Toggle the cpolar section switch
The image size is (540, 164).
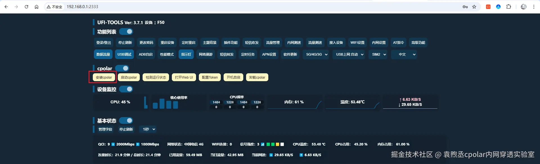click(x=122, y=68)
